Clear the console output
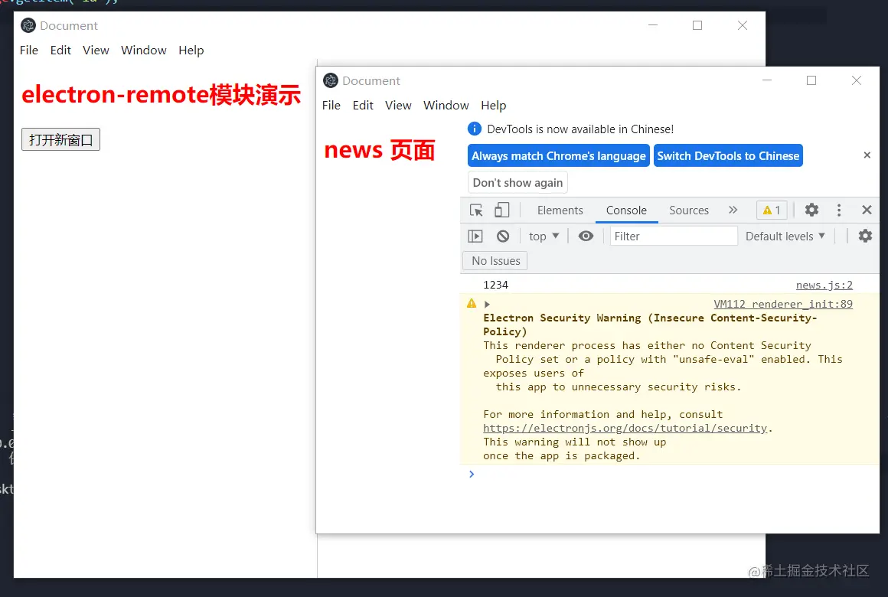This screenshot has height=597, width=888. tap(503, 237)
